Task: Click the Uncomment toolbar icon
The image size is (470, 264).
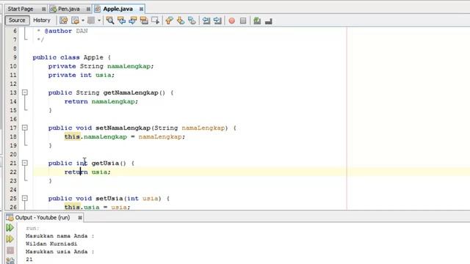Action: pos(269,21)
